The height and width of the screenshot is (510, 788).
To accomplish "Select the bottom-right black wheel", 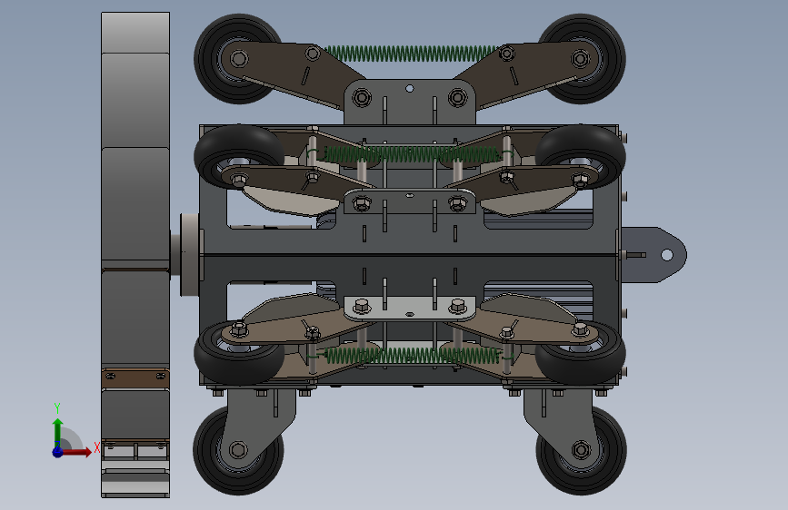I will (582, 450).
